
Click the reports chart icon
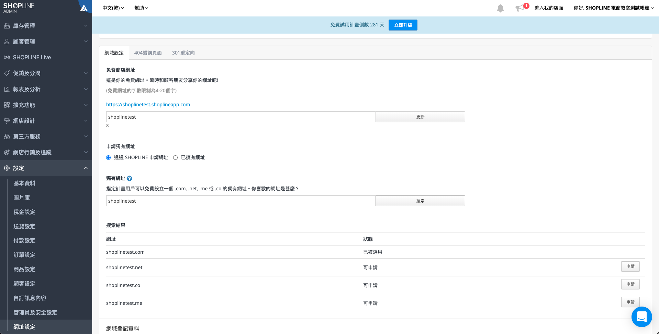click(x=7, y=89)
